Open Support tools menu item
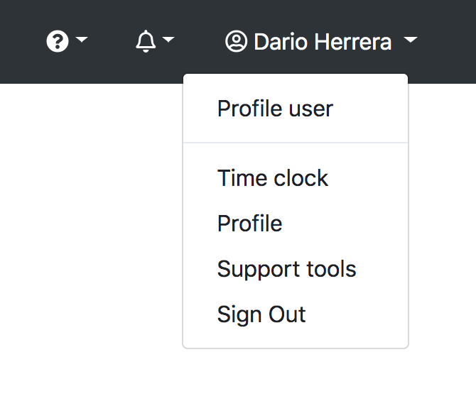Image resolution: width=476 pixels, height=396 pixels. point(296,269)
